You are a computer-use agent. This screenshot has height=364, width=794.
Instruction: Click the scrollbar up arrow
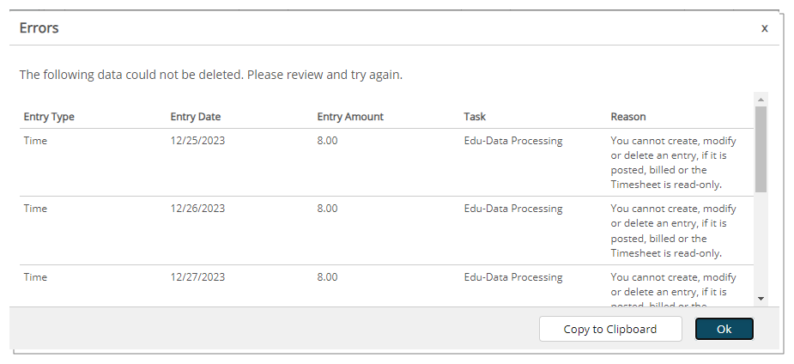761,99
